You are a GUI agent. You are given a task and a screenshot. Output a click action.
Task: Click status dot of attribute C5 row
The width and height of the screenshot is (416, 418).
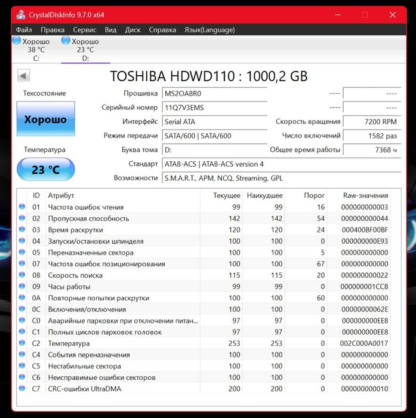pos(22,365)
